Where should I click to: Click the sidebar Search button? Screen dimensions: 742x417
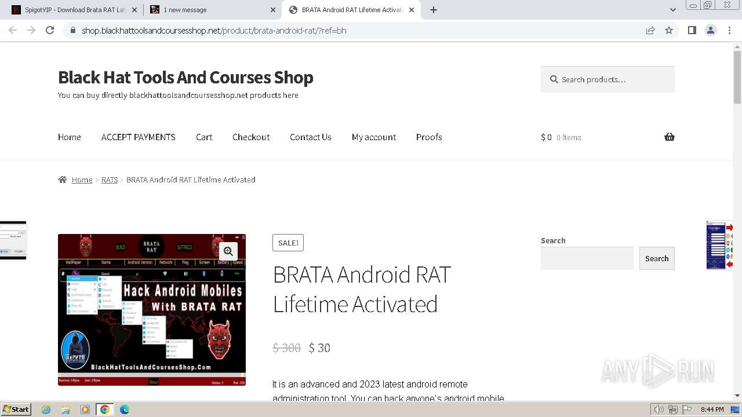(x=657, y=258)
